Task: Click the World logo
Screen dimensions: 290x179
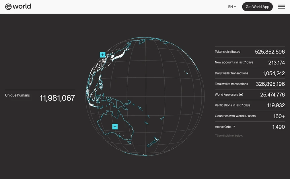Action: 18,7
